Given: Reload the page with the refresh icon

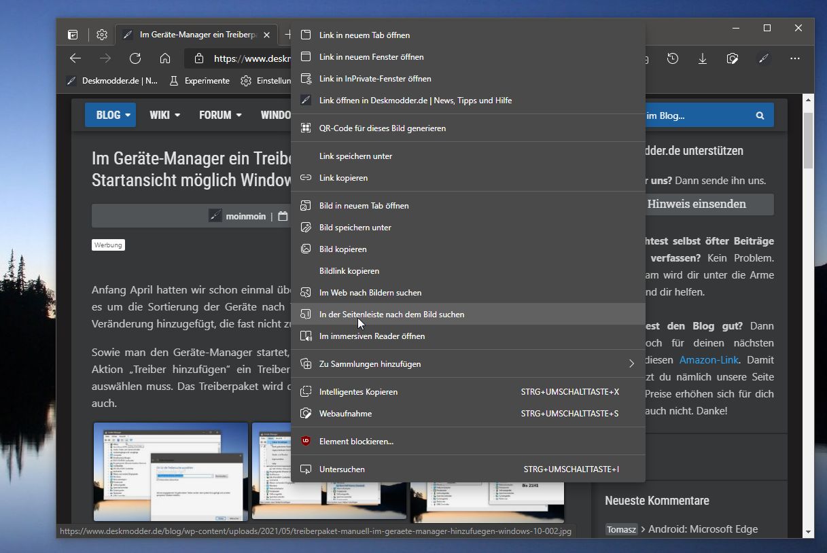Looking at the screenshot, I should click(135, 58).
